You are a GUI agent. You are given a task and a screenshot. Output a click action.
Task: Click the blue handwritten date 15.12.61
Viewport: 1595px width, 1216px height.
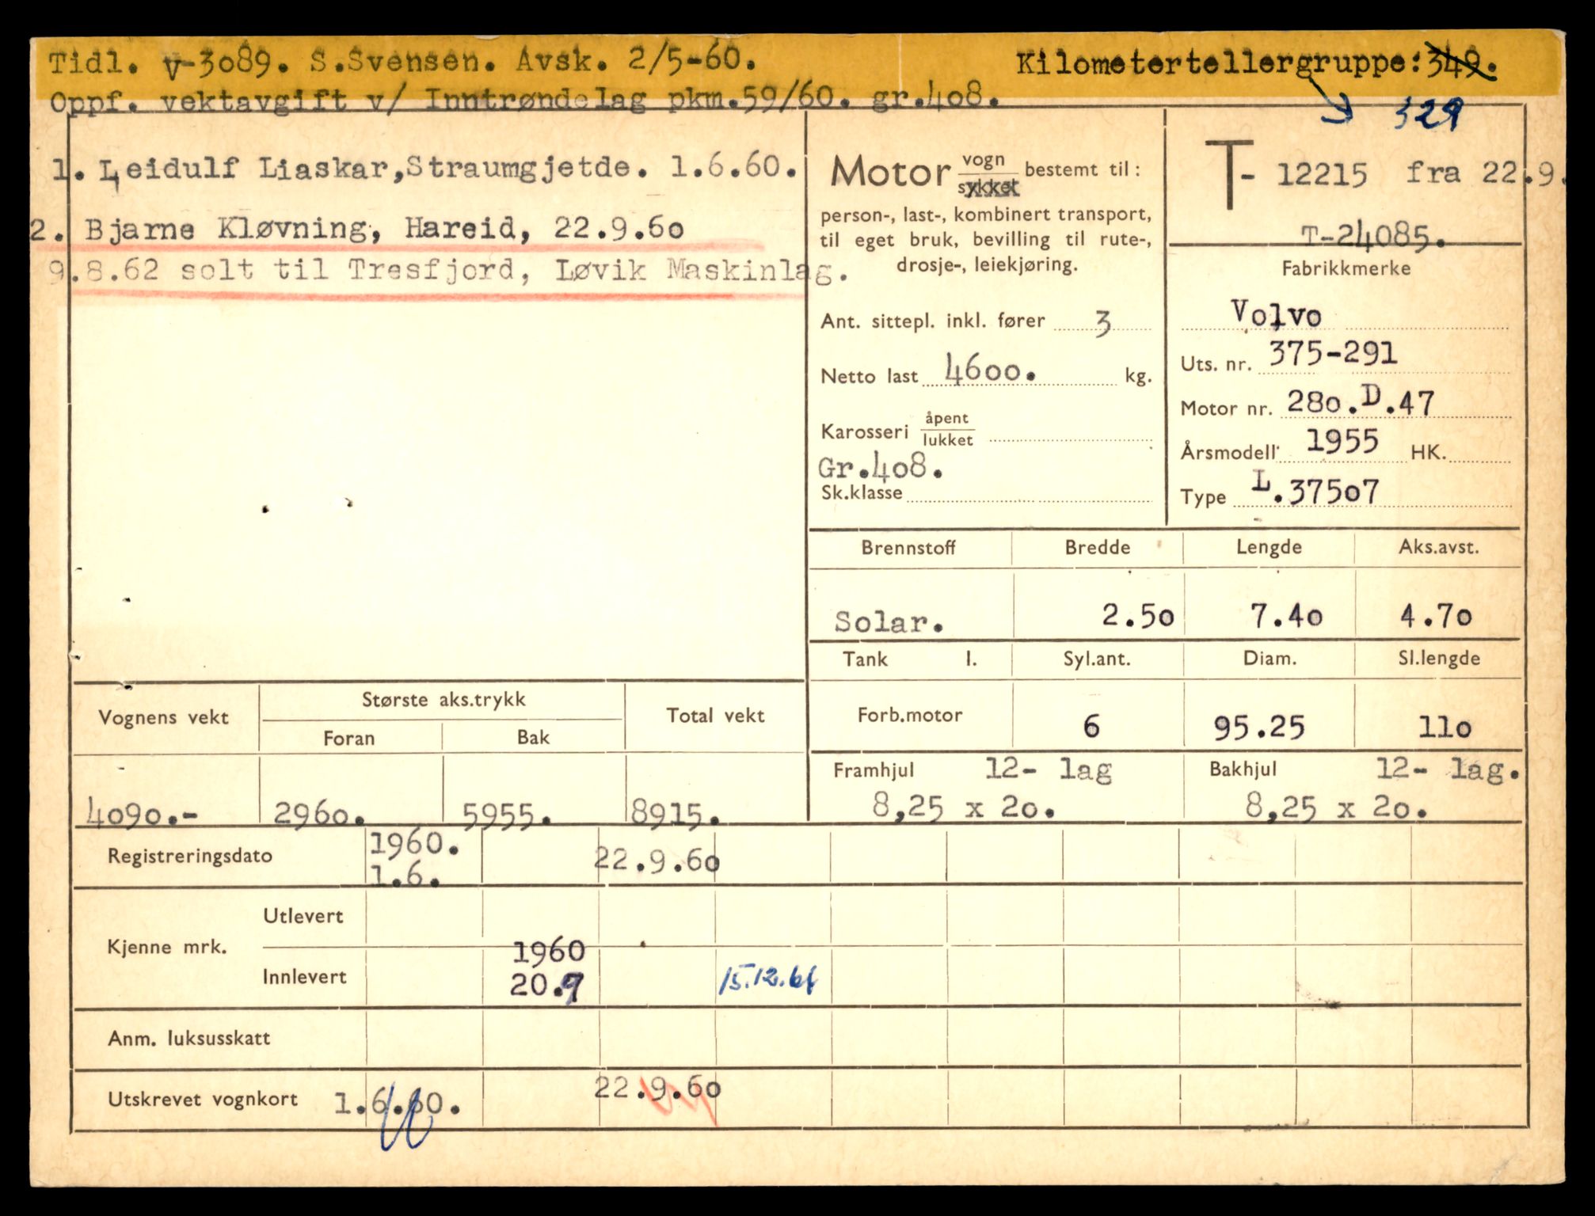(767, 982)
